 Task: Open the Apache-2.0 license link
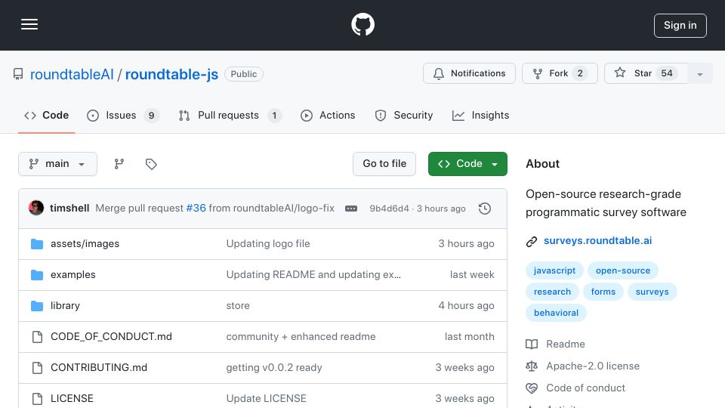[593, 366]
